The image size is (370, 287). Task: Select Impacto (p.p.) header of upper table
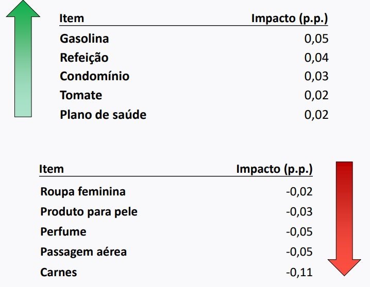(x=290, y=19)
